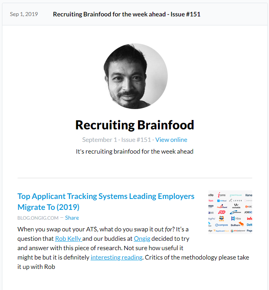The height and width of the screenshot is (290, 269).
Task: Click tagline 'It's recruiting brainfood for the week ahead'
Action: [134, 152]
